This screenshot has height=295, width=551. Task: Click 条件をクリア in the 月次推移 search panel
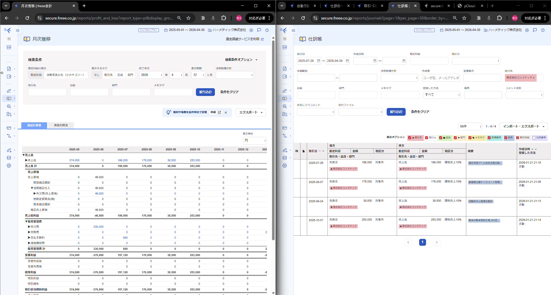pos(229,92)
